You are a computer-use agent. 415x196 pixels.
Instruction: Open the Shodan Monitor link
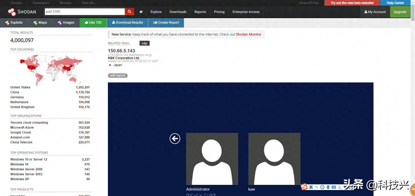(248, 34)
